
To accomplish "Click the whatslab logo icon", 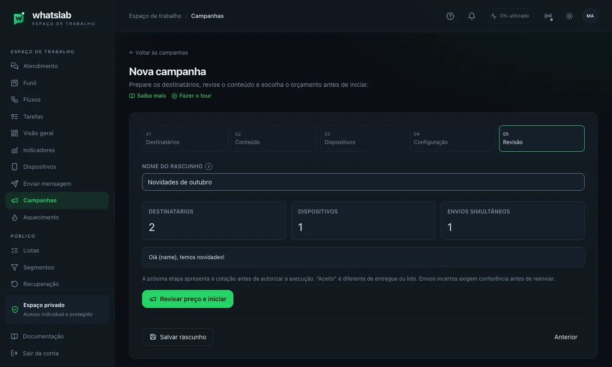I will [19, 18].
